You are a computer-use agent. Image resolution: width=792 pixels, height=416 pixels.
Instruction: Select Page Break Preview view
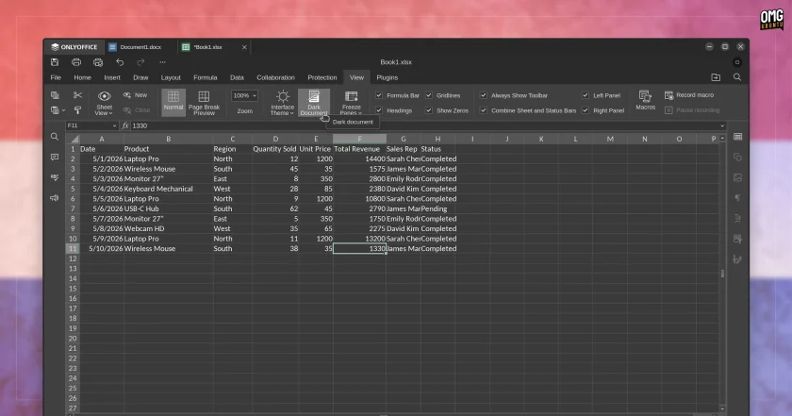(x=204, y=103)
